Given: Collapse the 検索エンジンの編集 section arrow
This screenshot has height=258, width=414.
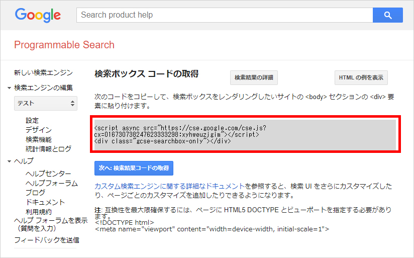Looking at the screenshot, I should tap(9, 88).
